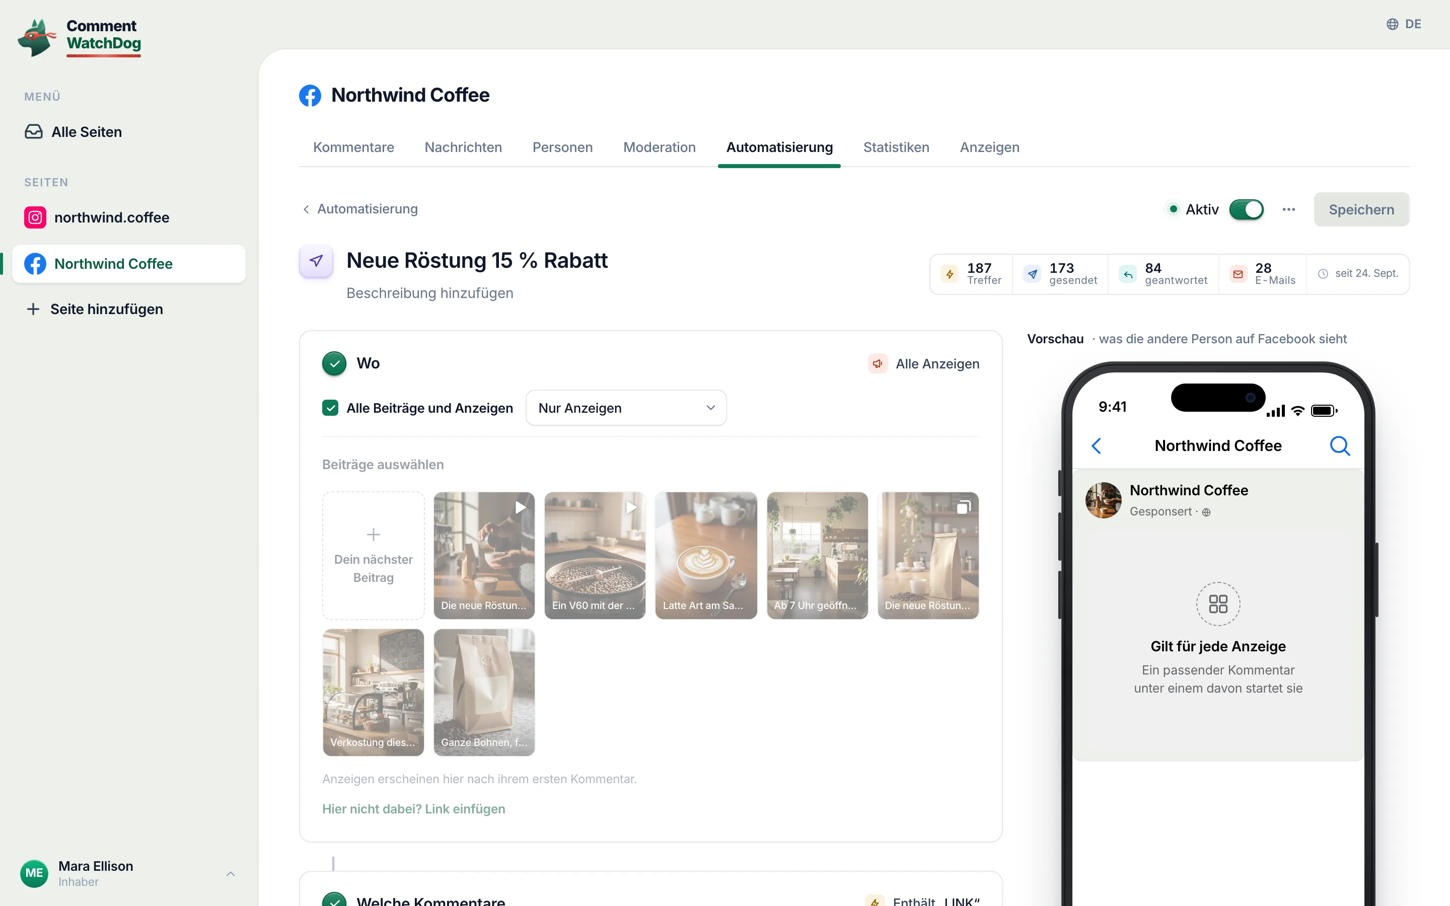
Task: Click the green check icon beside Wo
Action: [334, 364]
